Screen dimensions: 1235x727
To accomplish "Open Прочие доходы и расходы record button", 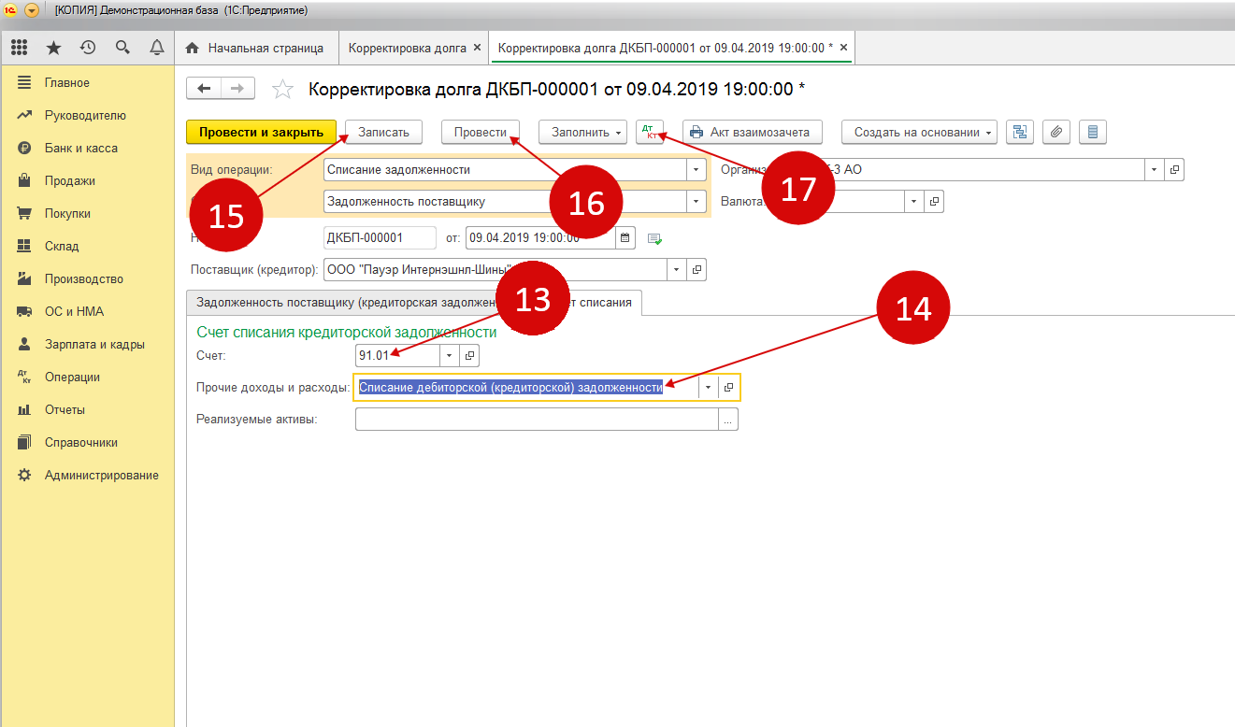I will [x=728, y=387].
